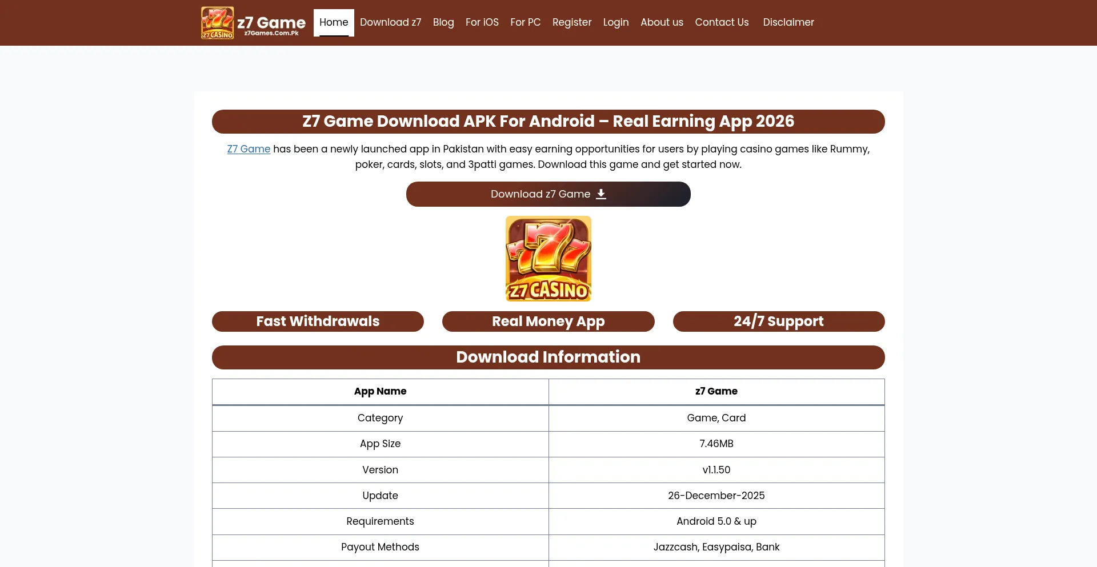Follow the Z7 Game hyperlink in intro

point(249,149)
